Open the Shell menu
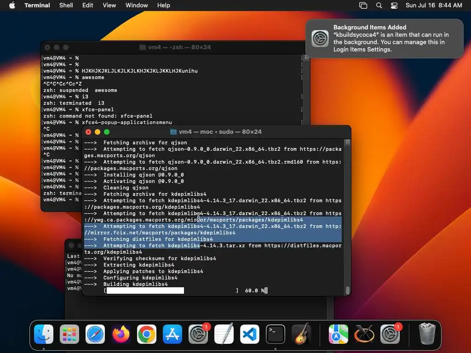This screenshot has width=471, height=353. pos(66,6)
